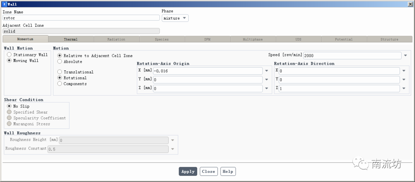415x182 pixels.
Task: Open the DPM tab
Action: [207, 39]
